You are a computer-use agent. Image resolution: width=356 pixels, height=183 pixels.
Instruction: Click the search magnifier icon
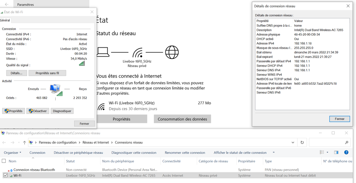pos(347,142)
